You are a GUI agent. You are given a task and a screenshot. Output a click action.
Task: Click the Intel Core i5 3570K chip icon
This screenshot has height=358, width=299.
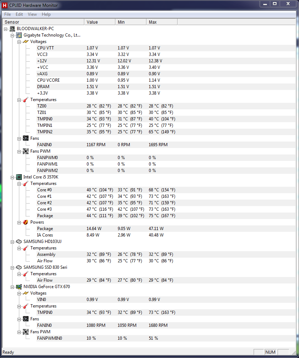pos(19,177)
